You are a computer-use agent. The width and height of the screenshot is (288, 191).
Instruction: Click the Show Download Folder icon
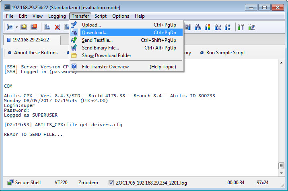(74, 55)
